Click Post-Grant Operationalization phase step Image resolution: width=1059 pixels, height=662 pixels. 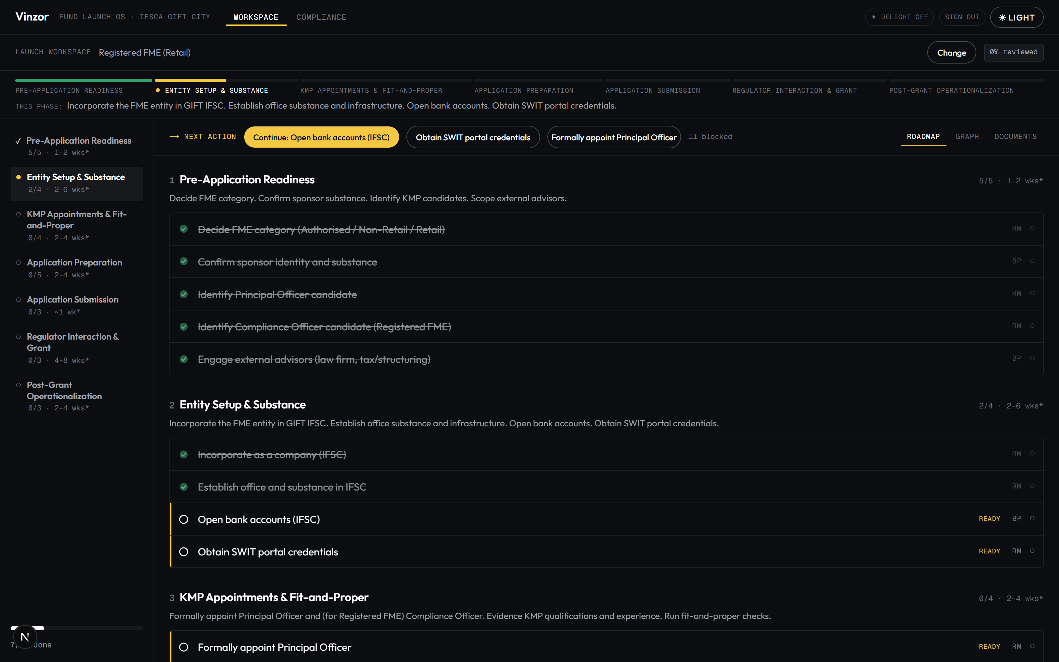click(966, 87)
